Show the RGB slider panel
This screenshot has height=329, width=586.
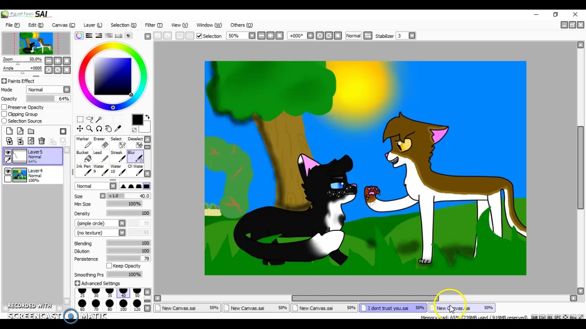coord(89,36)
